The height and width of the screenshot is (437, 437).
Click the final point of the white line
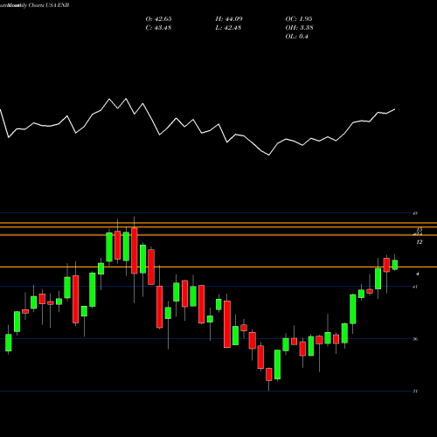point(395,109)
